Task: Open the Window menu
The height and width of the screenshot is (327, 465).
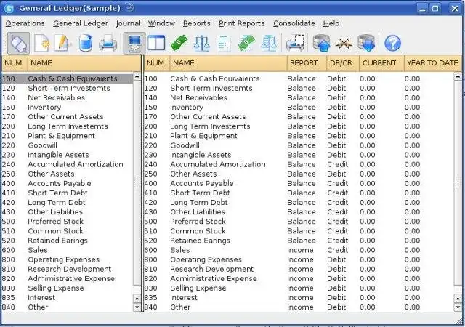Action: pyautogui.click(x=161, y=23)
